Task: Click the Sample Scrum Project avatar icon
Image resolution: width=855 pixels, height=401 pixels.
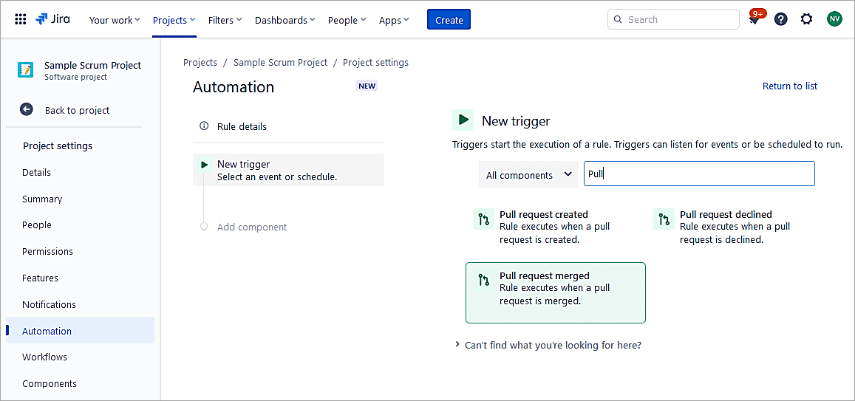Action: tap(26, 70)
